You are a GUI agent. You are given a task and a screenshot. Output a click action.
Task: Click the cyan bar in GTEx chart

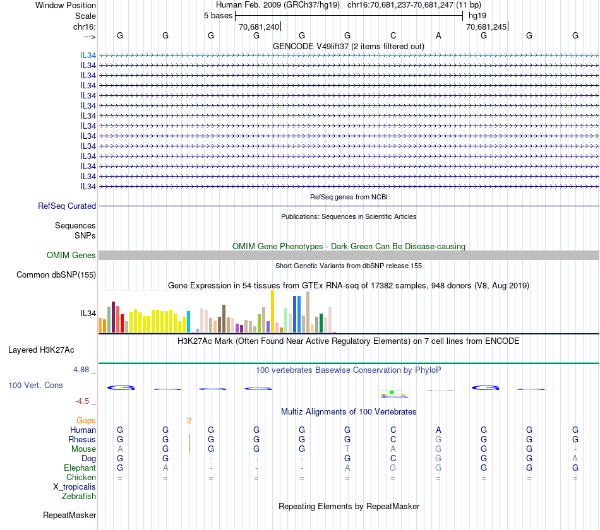(188, 322)
